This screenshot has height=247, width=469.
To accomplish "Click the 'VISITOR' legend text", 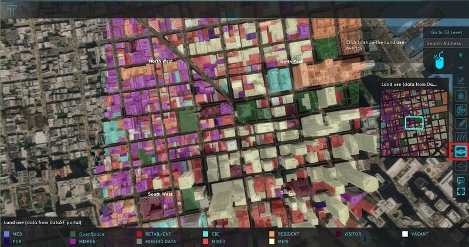I will point(353,234).
